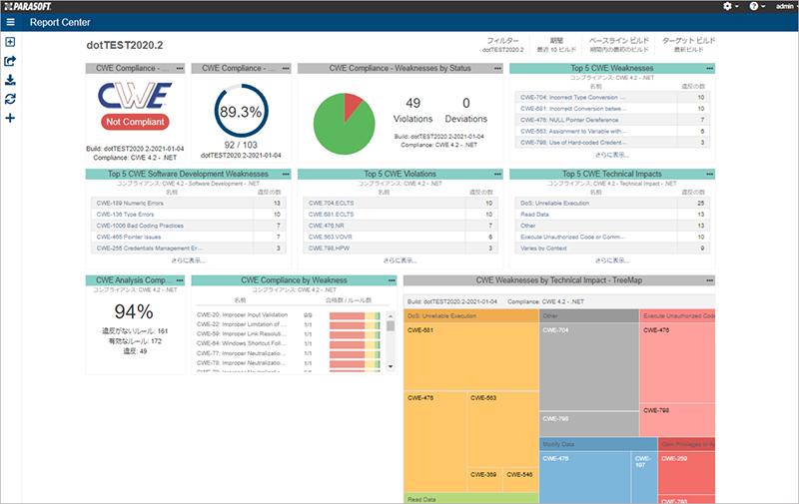Open CWE.476.NR violation row
799x504 pixels.
point(400,226)
